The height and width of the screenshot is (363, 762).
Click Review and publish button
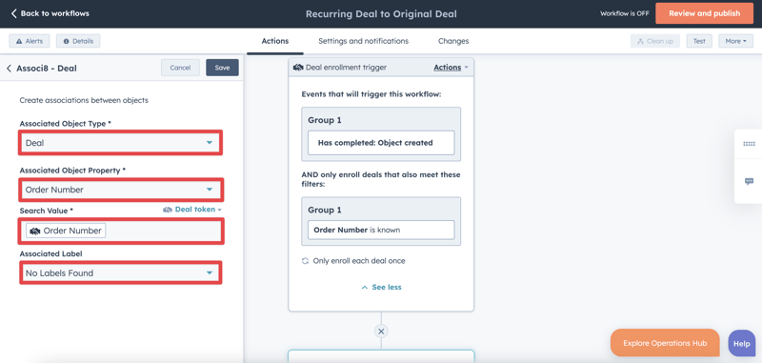(x=704, y=13)
